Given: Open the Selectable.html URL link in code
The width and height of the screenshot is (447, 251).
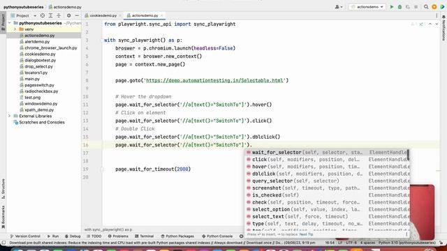Looking at the screenshot, I should pos(214,81).
